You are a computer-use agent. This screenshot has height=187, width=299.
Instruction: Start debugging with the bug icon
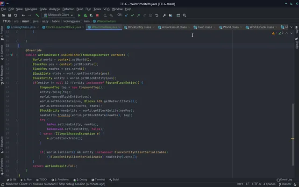(x=85, y=15)
